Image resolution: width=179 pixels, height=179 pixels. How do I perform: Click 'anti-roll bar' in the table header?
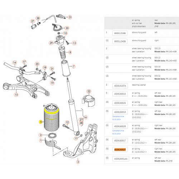tap(137, 23)
